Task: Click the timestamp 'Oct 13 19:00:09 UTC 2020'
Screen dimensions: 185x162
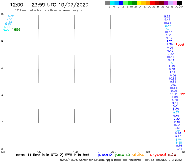Action: (x=163, y=160)
